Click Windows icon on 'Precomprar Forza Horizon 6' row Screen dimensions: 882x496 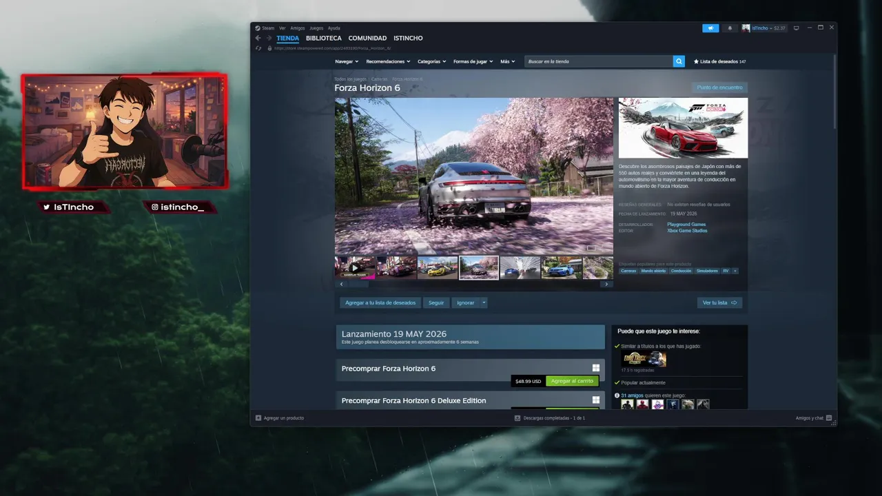[596, 368]
